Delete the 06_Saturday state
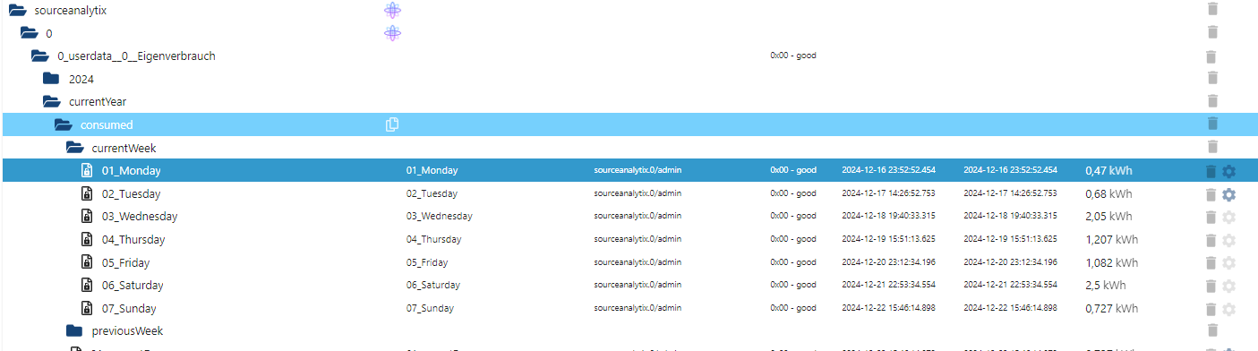Screen dimensions: 1258x351 [1211, 286]
